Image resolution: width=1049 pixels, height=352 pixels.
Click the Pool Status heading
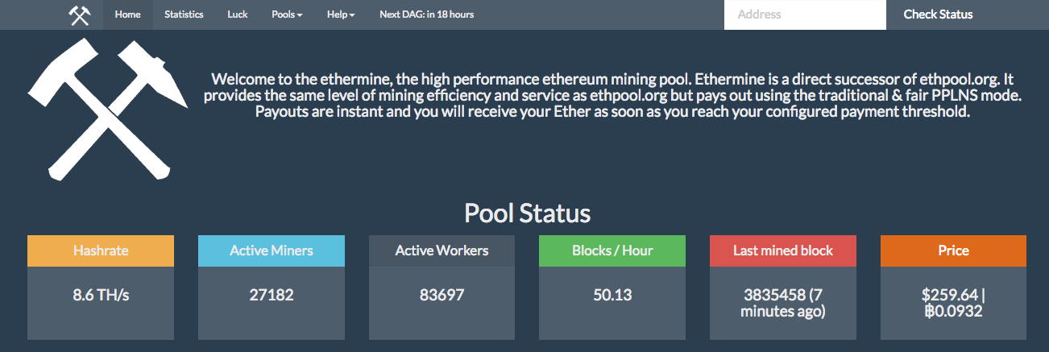(x=527, y=213)
